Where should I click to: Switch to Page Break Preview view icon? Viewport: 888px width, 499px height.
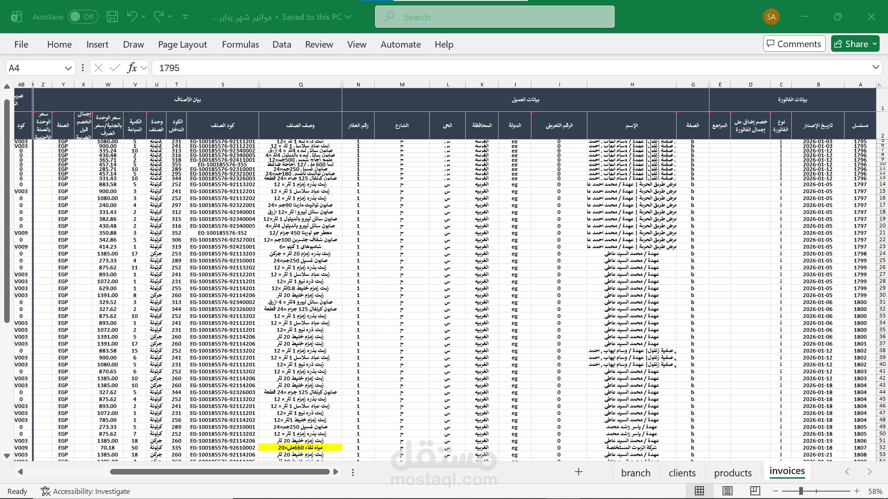click(x=755, y=491)
